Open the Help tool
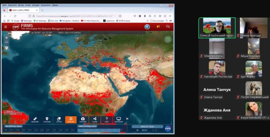The height and width of the screenshot is (137, 270). pyautogui.click(x=107, y=120)
